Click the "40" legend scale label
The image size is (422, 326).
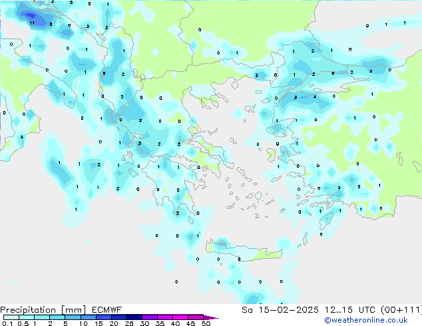[x=175, y=323]
